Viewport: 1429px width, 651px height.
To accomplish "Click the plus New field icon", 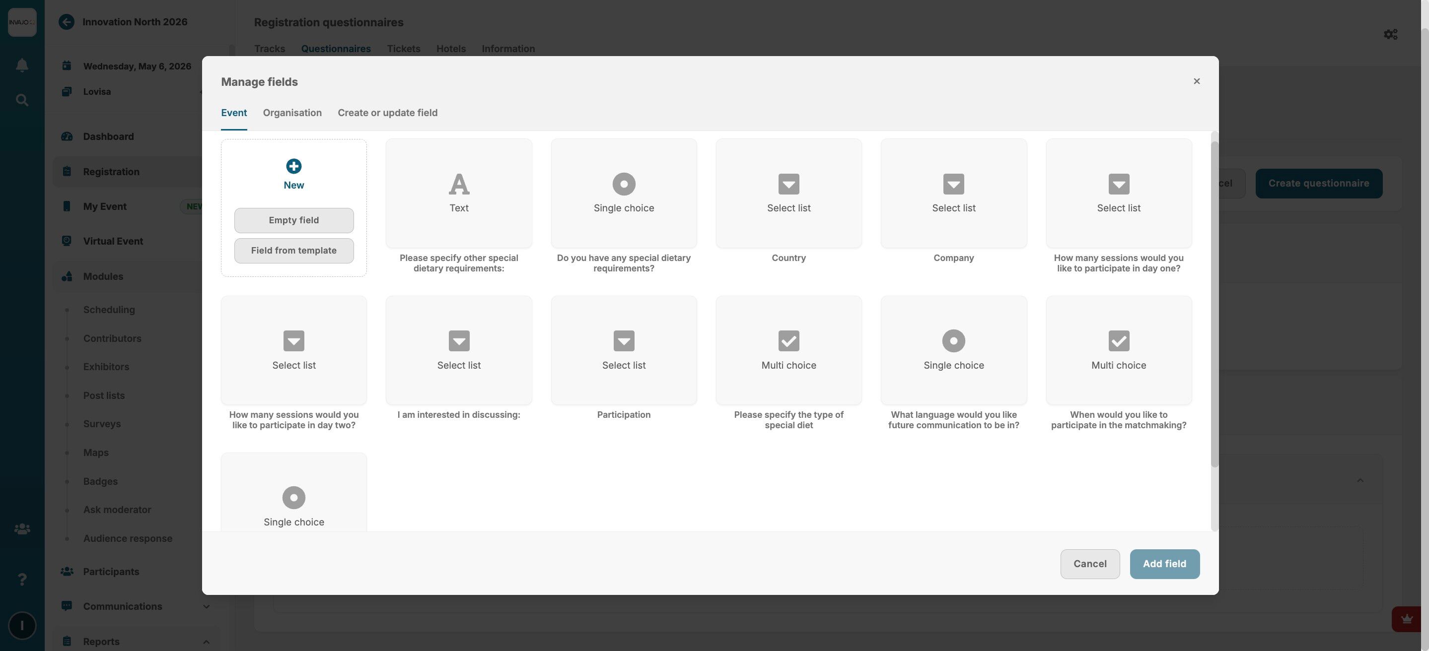I will coord(293,166).
